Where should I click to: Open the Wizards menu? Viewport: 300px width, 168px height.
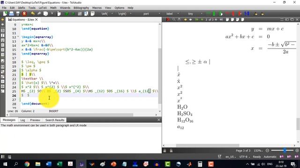tap(65, 8)
